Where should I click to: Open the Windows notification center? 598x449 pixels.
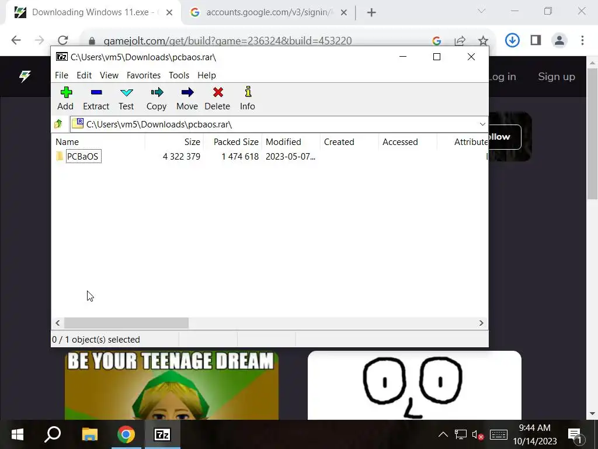click(575, 435)
